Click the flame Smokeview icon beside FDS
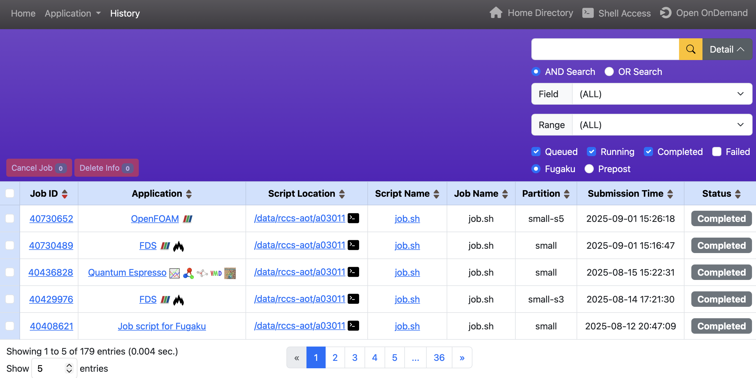756x378 pixels. click(x=179, y=245)
